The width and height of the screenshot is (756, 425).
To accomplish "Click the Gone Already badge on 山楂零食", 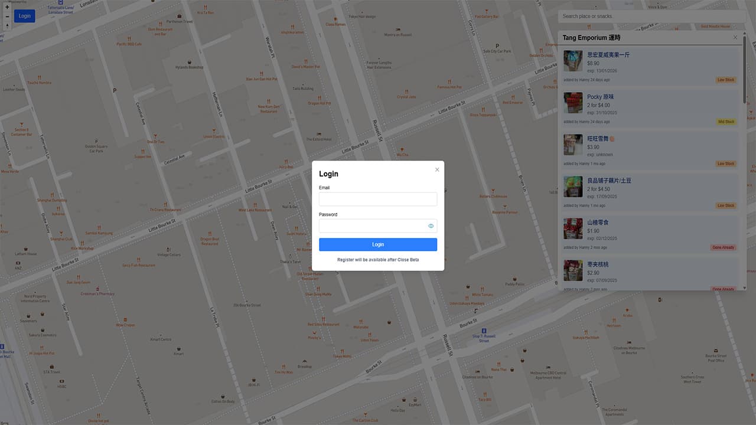I will click(x=724, y=248).
